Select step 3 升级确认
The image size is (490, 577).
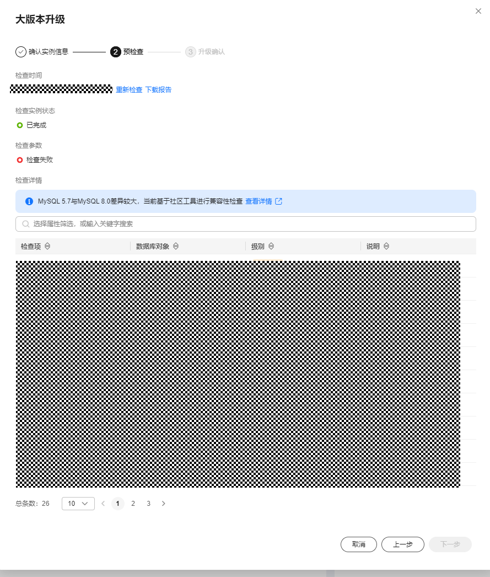point(205,52)
